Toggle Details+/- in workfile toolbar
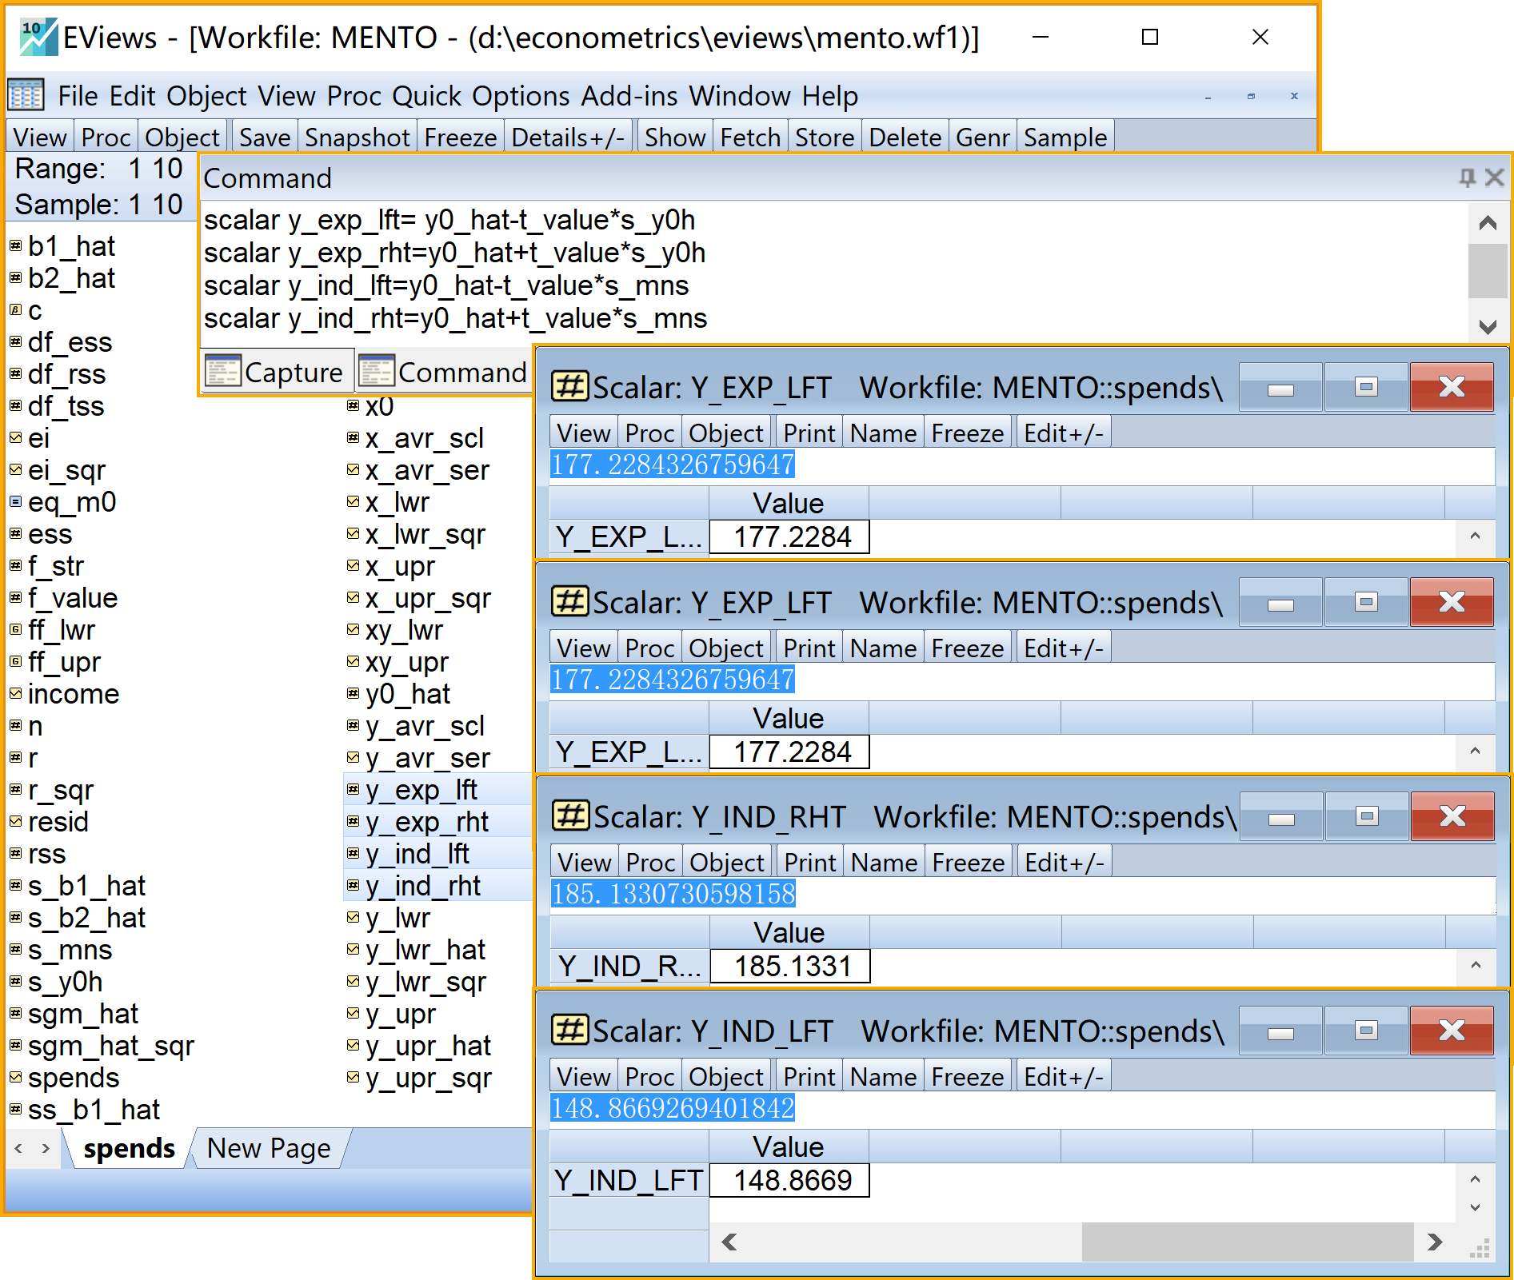Image resolution: width=1514 pixels, height=1280 pixels. [567, 138]
